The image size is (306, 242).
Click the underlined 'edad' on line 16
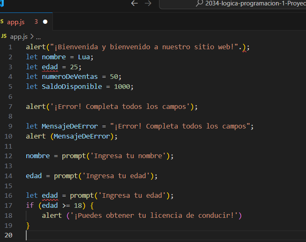point(50,196)
